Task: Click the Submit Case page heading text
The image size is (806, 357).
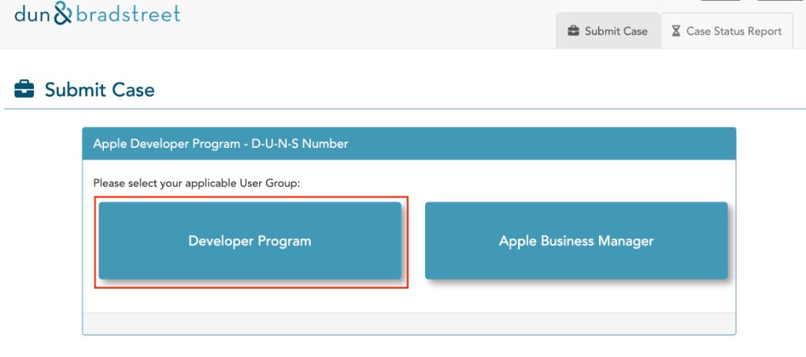Action: [x=100, y=90]
